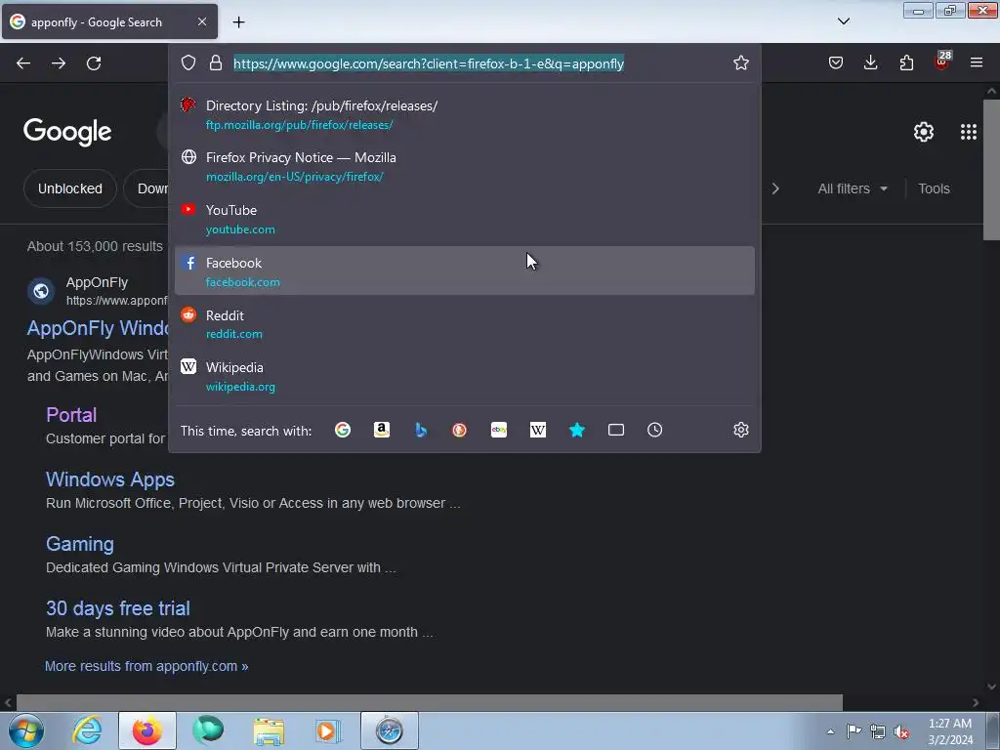This screenshot has height=750, width=1000.
Task: Search this time with DuckDuckGo
Action: click(x=459, y=430)
